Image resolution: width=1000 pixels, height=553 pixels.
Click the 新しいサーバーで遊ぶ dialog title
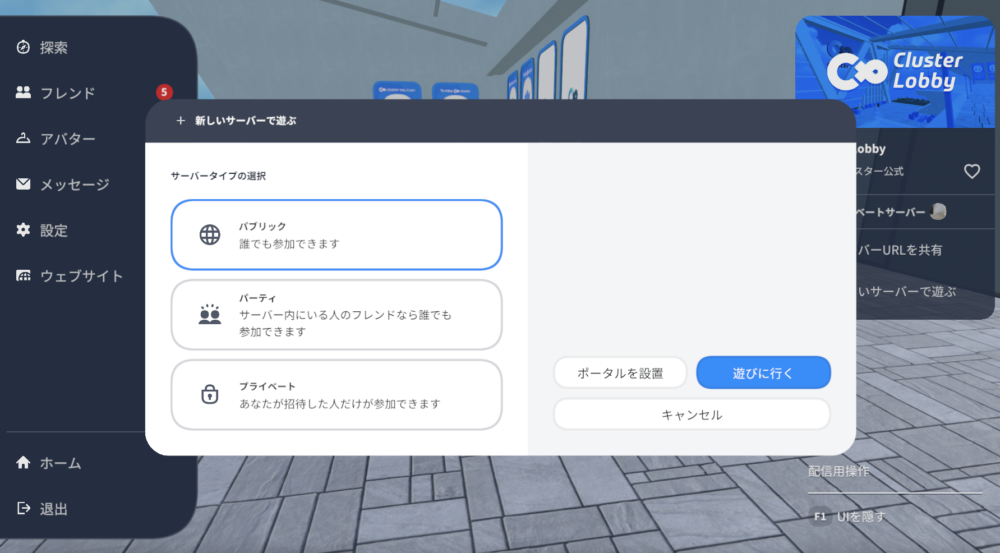point(246,121)
